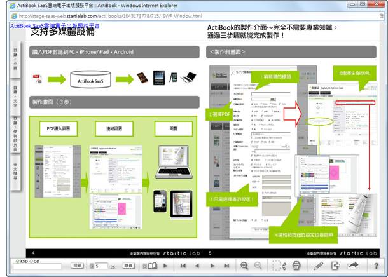The height and width of the screenshot is (277, 388).
Task: Click the compatibility view icon in address bar
Action: 381,16
